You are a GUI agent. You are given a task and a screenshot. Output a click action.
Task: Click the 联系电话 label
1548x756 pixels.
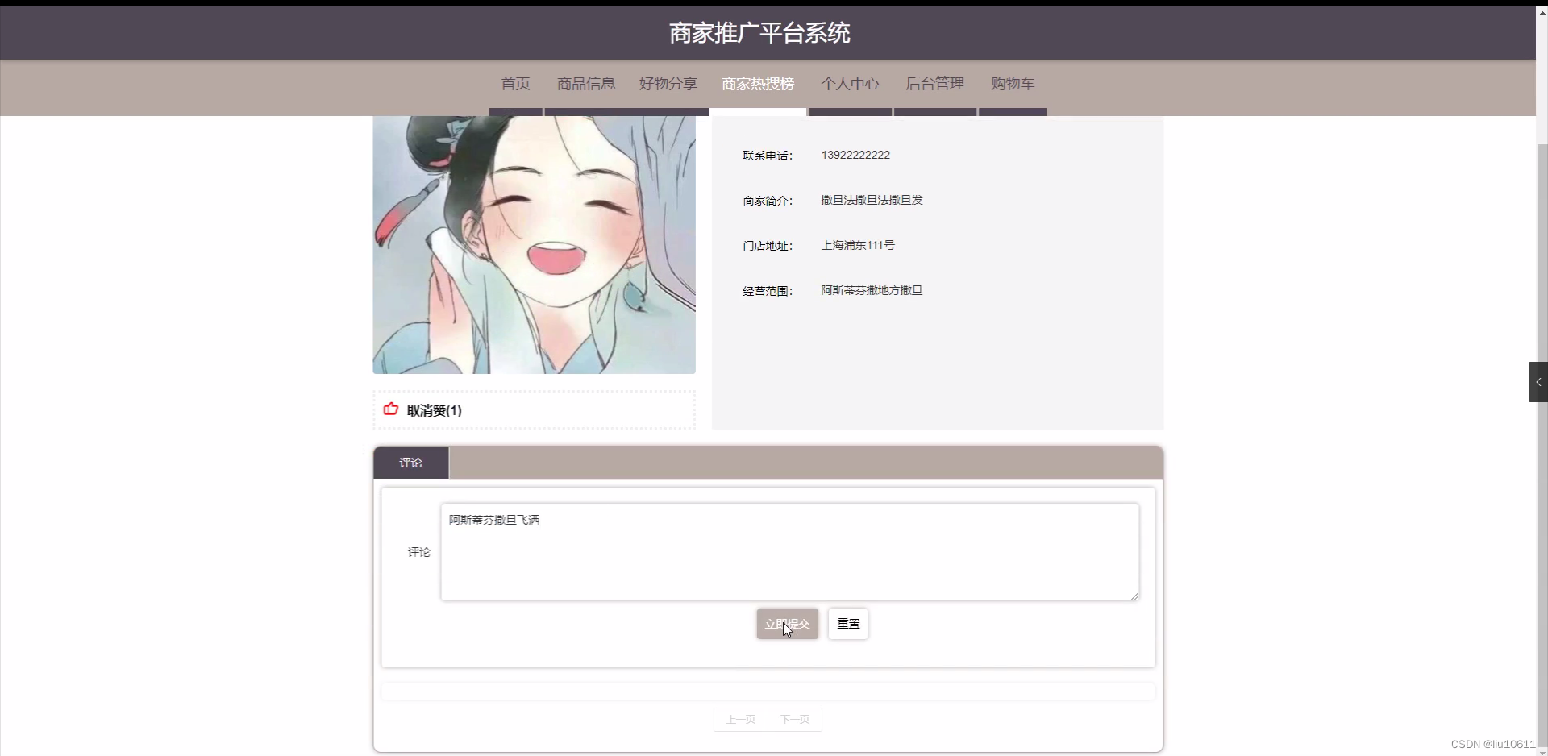pos(768,156)
